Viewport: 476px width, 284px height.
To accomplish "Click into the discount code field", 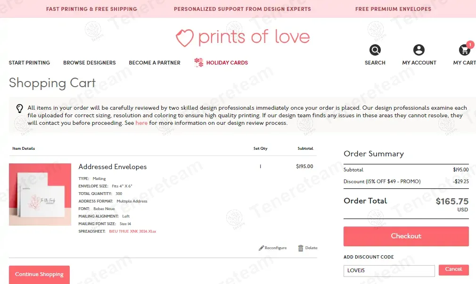I will tap(389, 271).
